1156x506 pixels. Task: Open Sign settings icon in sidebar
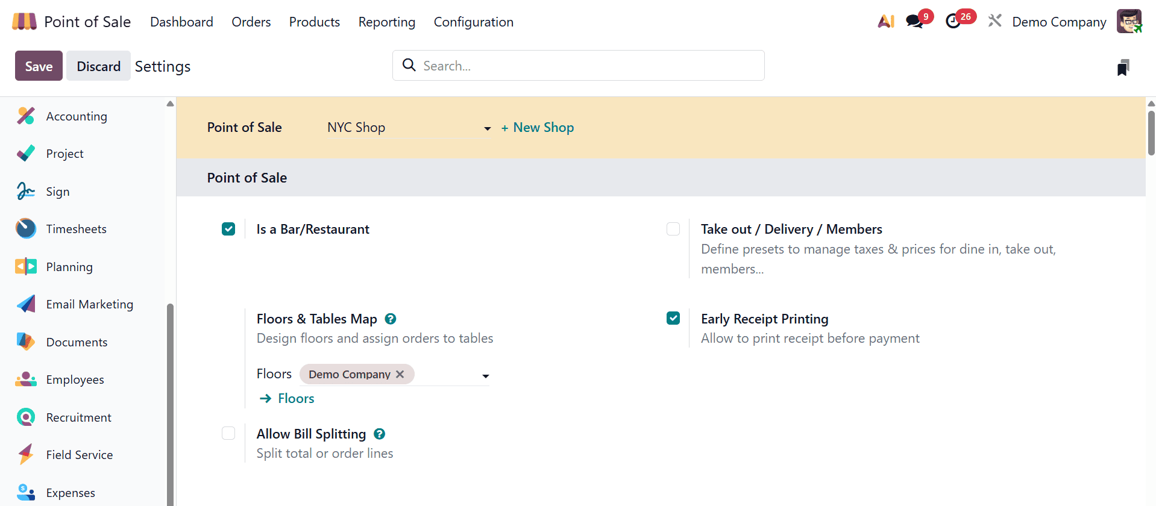click(26, 191)
